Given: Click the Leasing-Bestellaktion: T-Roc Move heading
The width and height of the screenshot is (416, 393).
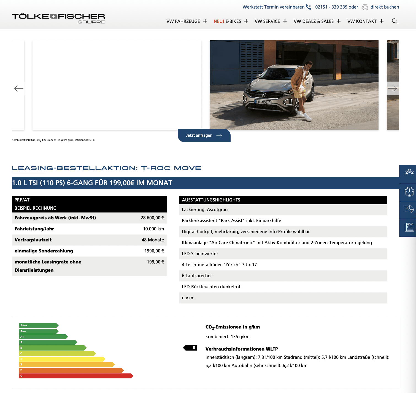Looking at the screenshot, I should pos(106,168).
